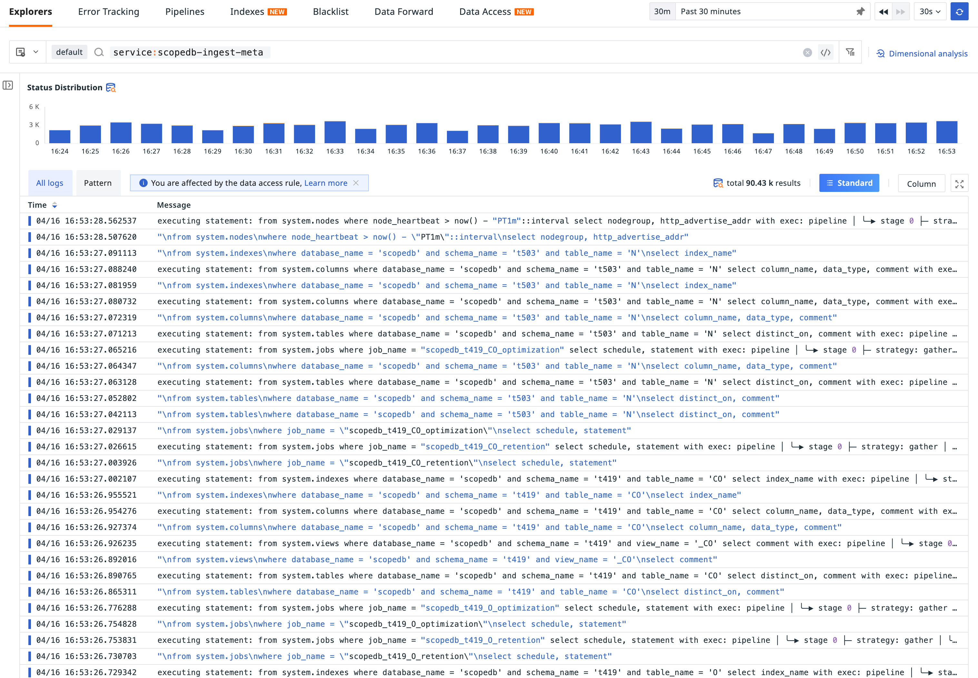Open log row at 16:53:27.003926

click(494, 463)
